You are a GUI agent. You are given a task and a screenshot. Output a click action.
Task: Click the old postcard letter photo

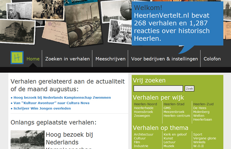tap(55, 32)
